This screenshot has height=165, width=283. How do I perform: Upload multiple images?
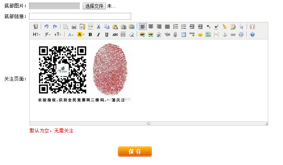pos(150,34)
